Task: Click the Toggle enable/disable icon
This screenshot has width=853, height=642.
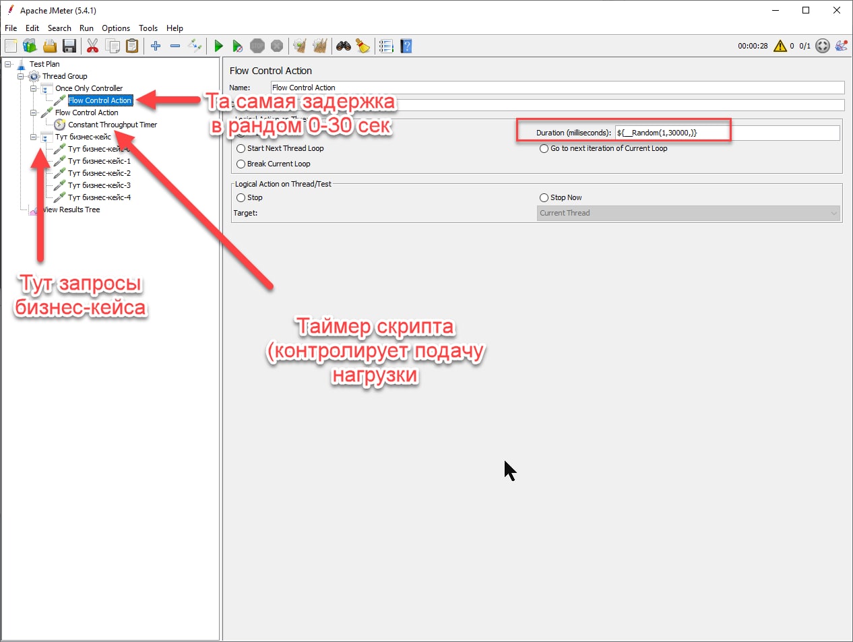Action: [x=195, y=46]
